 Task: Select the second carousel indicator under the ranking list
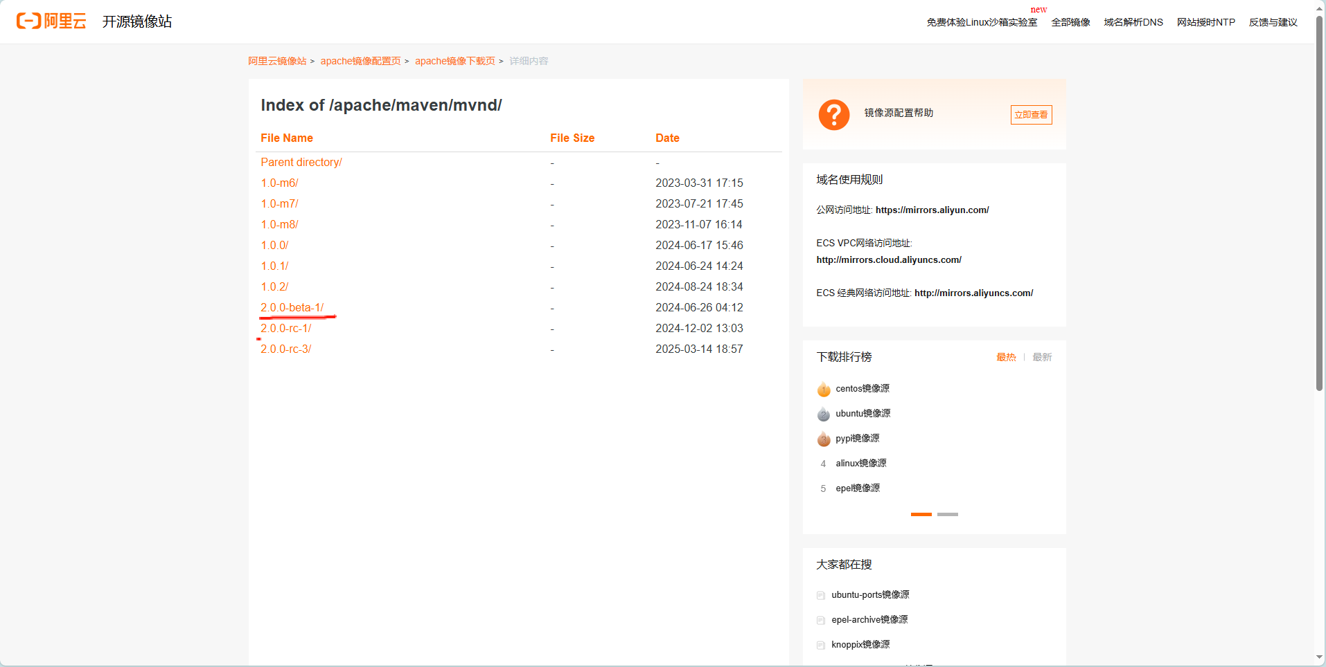pyautogui.click(x=947, y=515)
